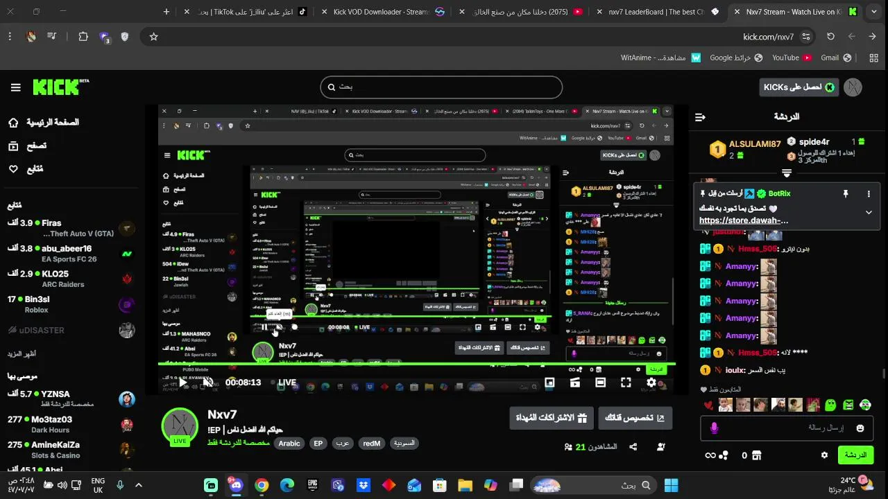Click the تخصيص قناتك customize channel button
888x499 pixels.
[635, 418]
